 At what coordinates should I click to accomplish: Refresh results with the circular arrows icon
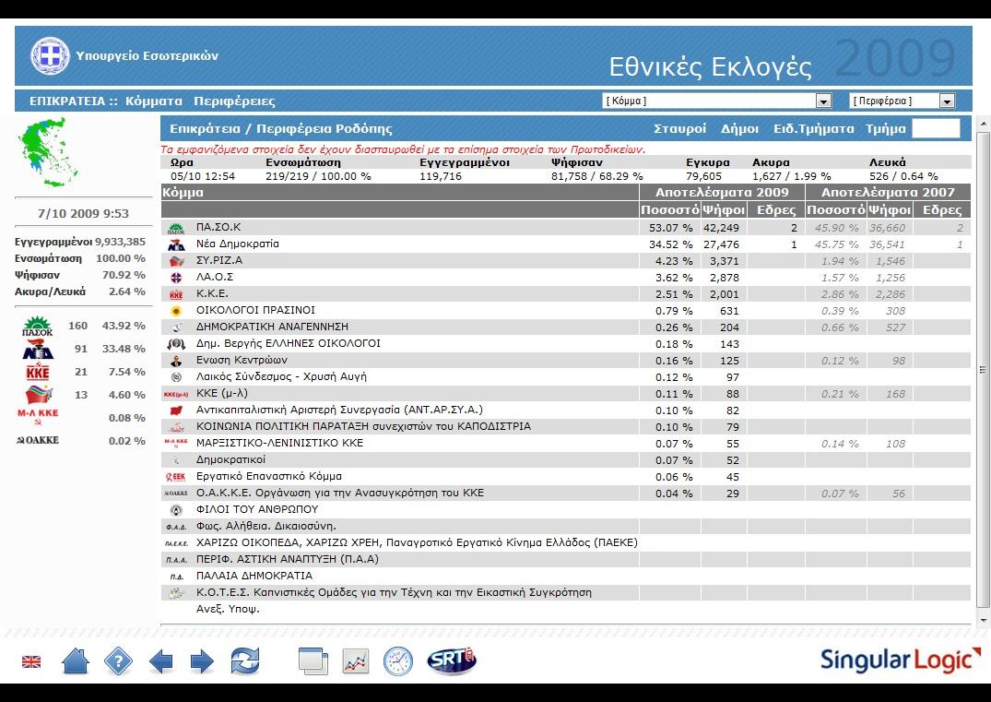pyautogui.click(x=244, y=661)
